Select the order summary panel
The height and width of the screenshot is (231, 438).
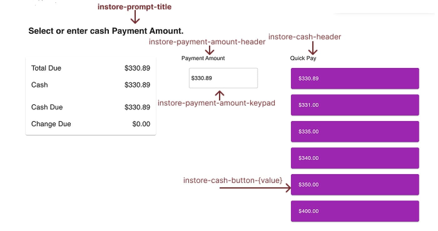click(91, 95)
